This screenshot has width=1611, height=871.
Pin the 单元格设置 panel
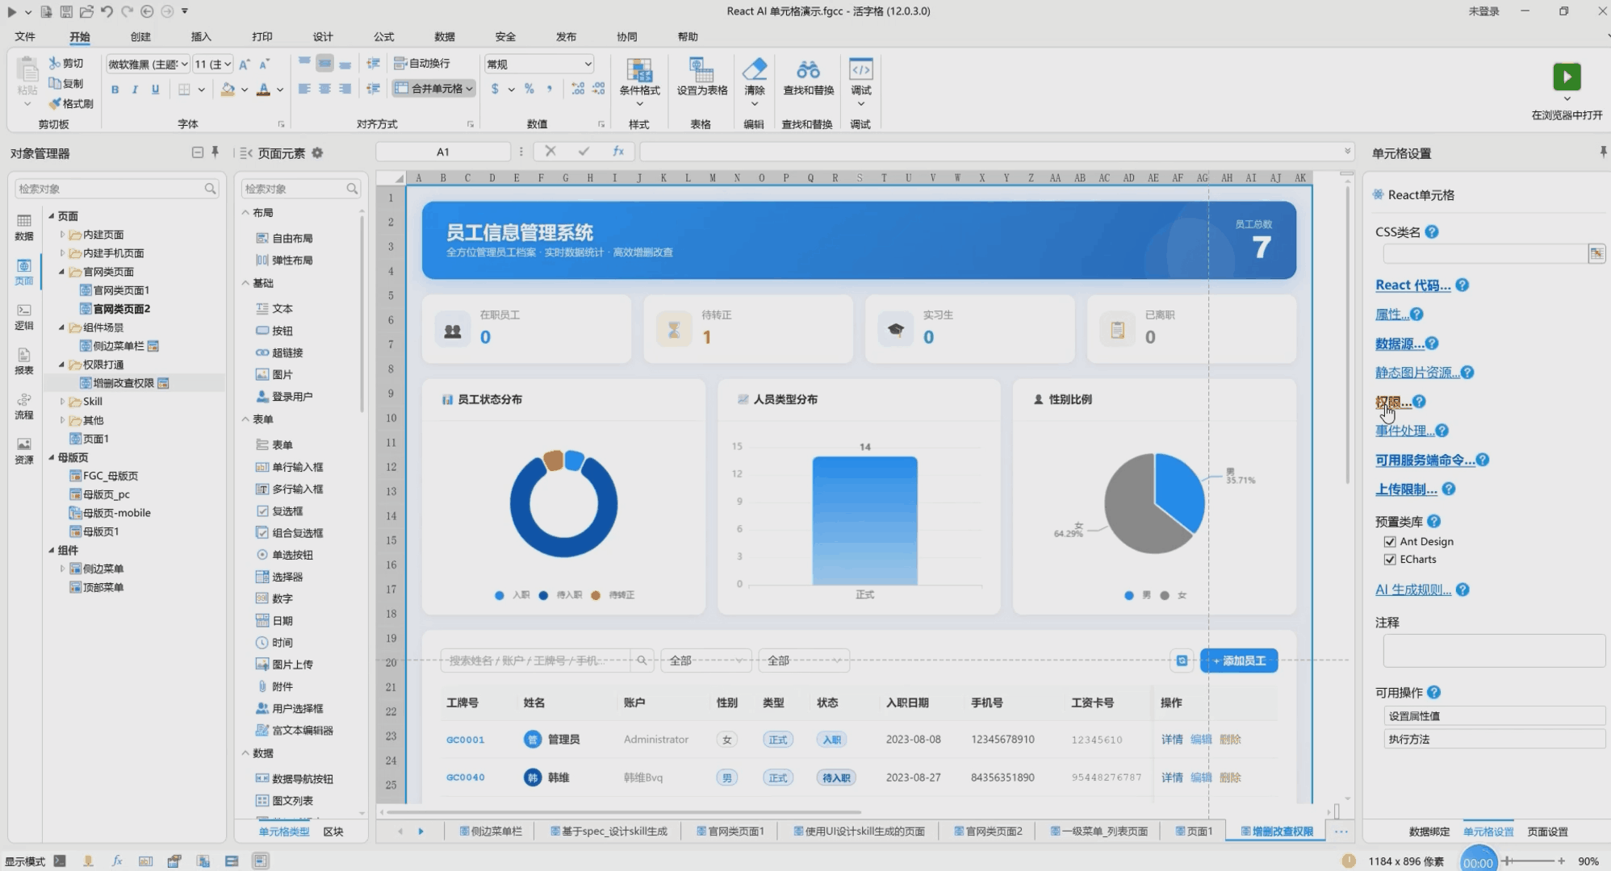(1602, 152)
